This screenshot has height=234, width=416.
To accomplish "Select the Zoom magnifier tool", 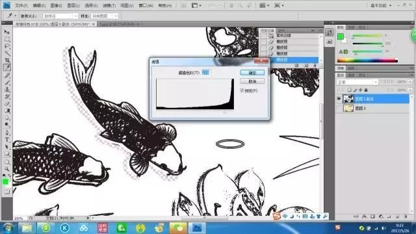I will (7, 169).
